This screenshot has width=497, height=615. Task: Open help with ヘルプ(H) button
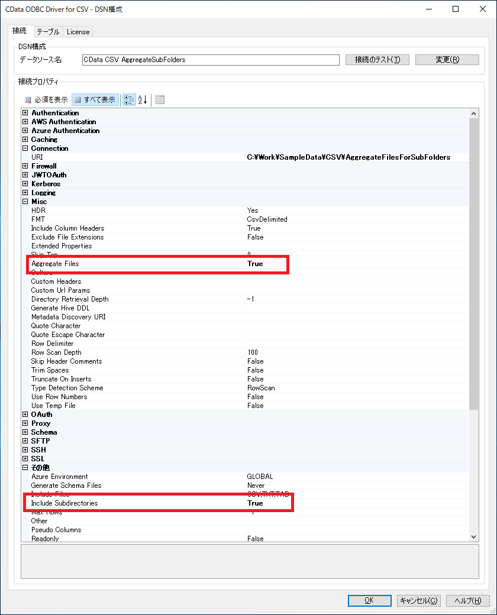[468, 600]
